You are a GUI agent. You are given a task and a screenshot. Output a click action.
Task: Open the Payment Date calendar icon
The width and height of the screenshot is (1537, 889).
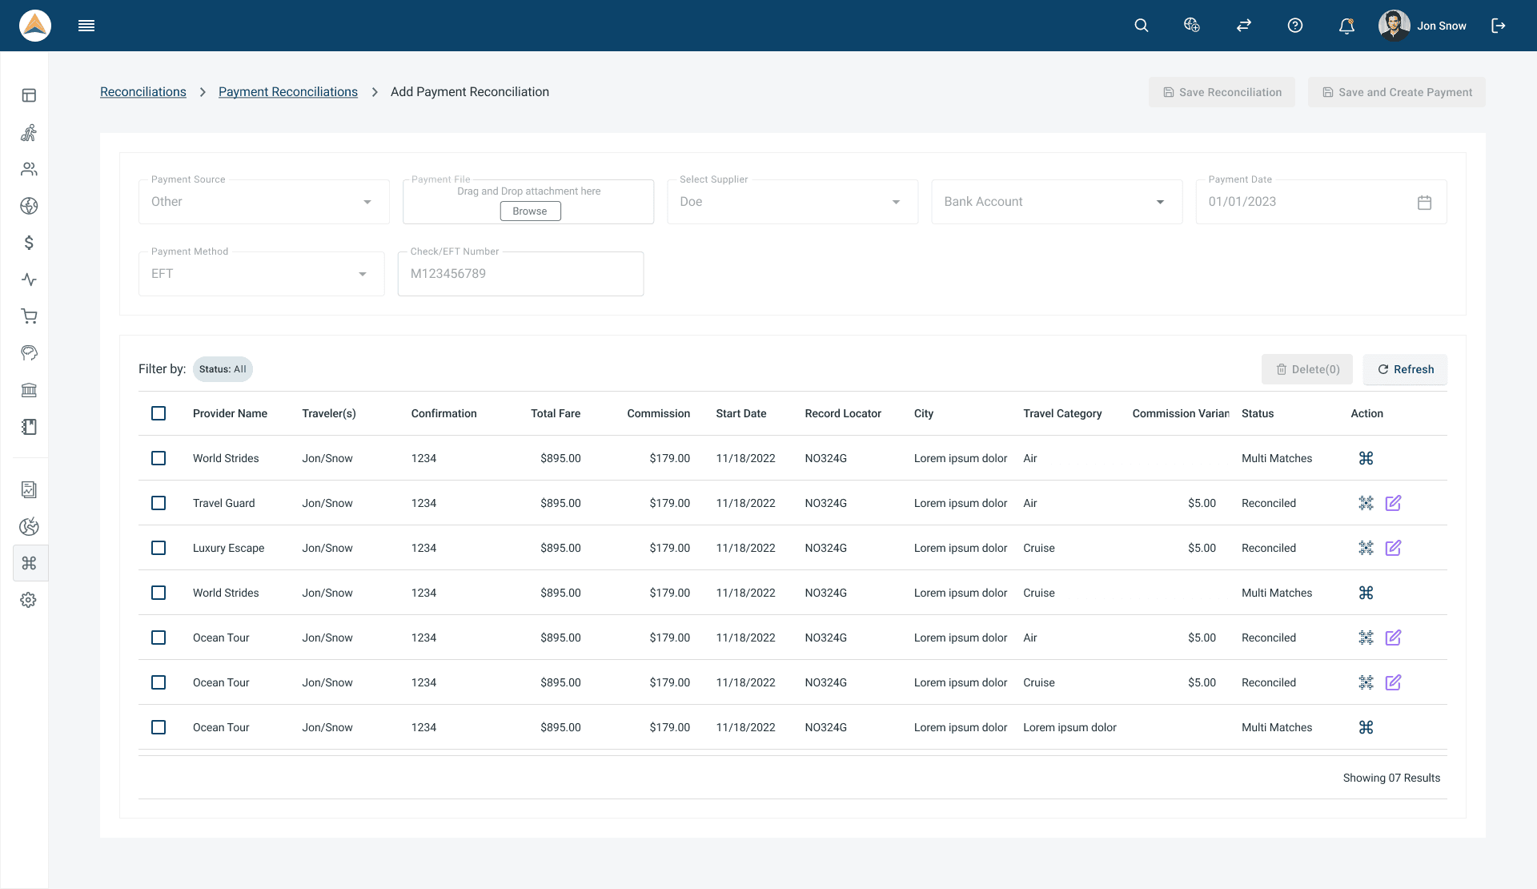(1424, 203)
